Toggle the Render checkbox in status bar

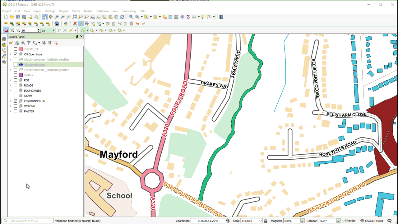(344, 221)
